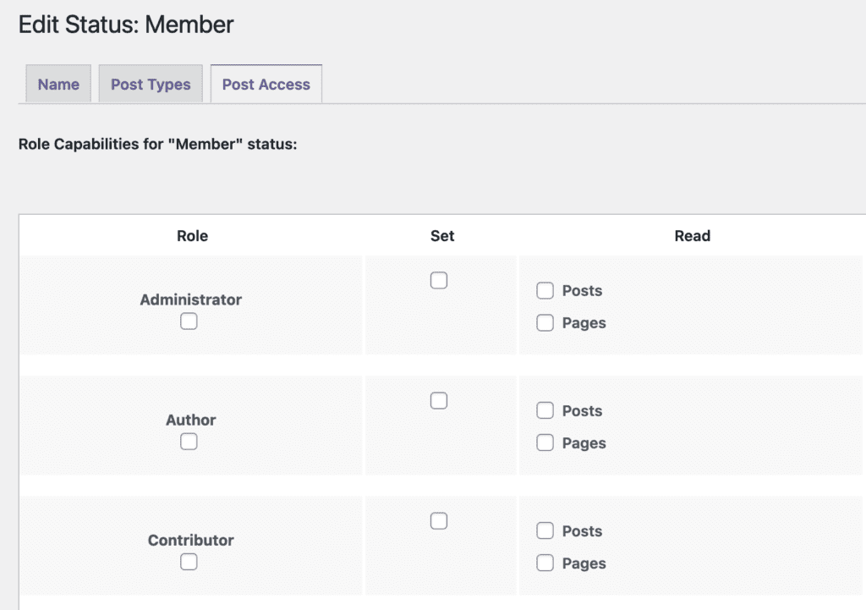Check Read Pages for Author

[x=545, y=442]
